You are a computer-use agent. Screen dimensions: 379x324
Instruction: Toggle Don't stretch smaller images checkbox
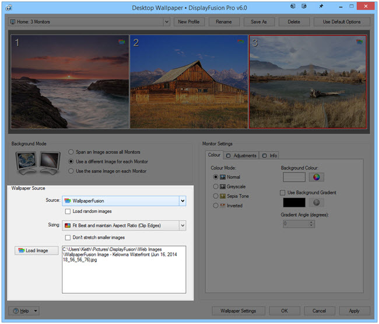pos(68,238)
